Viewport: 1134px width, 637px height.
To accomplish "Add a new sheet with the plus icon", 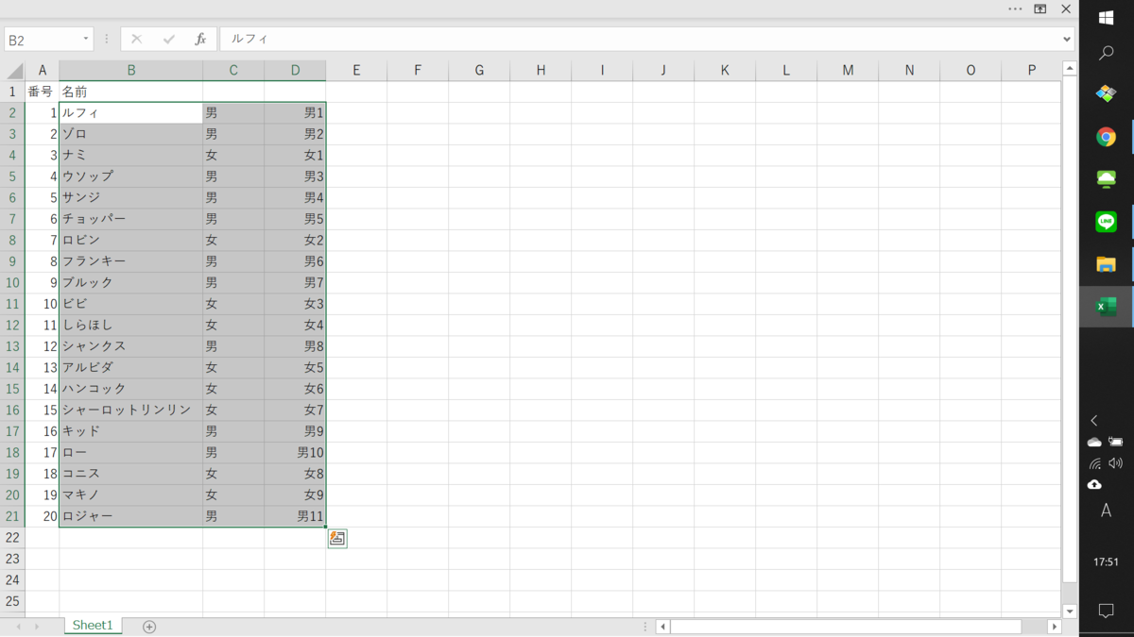I will coord(149,627).
